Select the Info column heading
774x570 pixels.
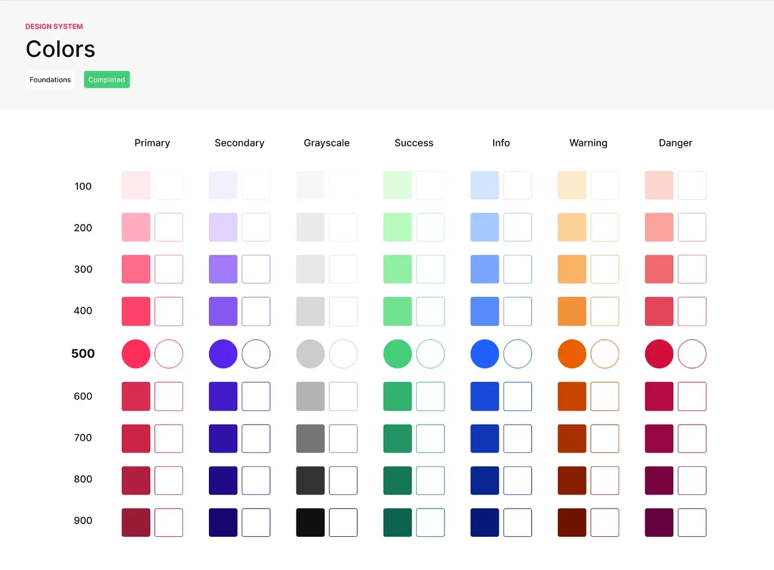click(501, 143)
